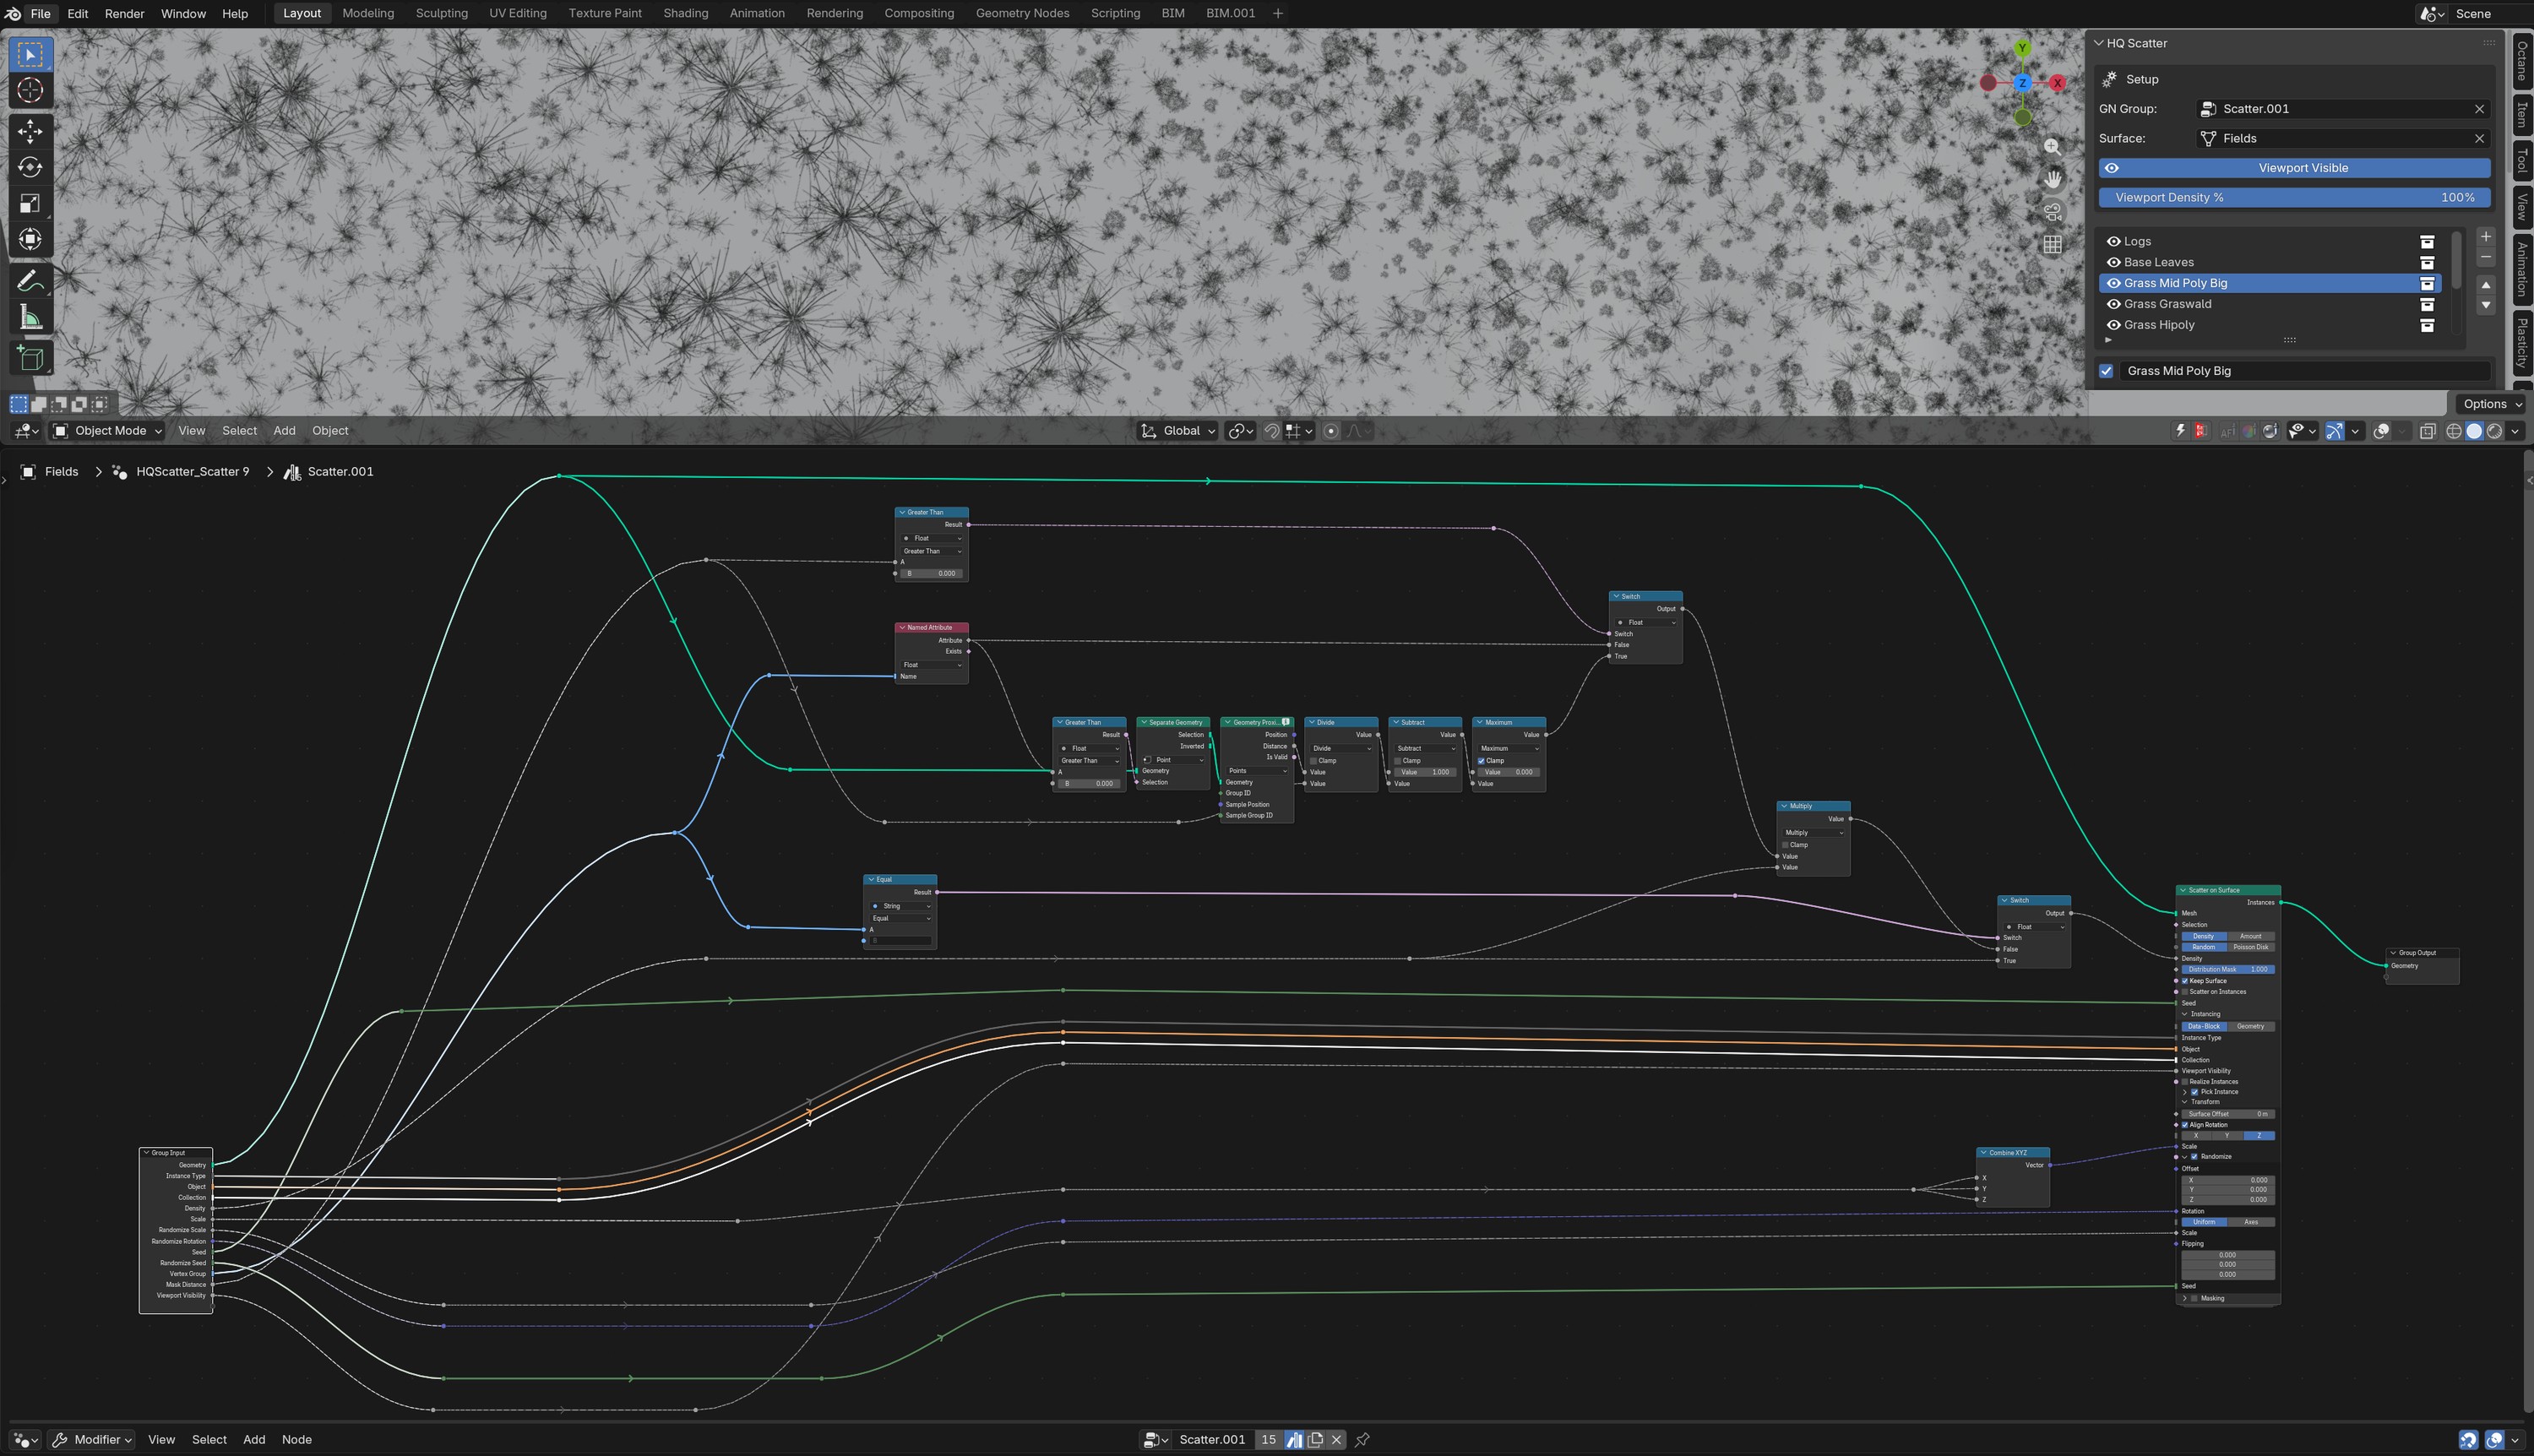Toggle Grass Mid Poly Big visibility eye
The height and width of the screenshot is (1456, 2534).
[2113, 284]
